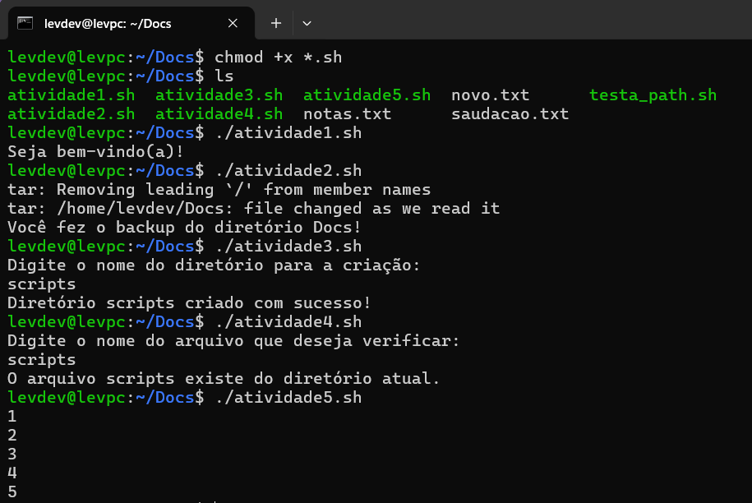Click output line showing number 3
This screenshot has height=503, width=752.
coord(12,454)
